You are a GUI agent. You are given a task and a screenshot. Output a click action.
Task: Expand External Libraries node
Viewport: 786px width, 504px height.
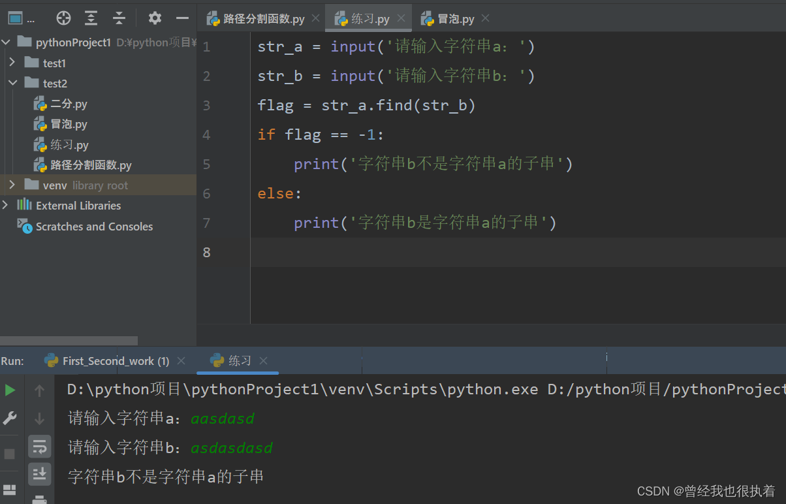5,205
